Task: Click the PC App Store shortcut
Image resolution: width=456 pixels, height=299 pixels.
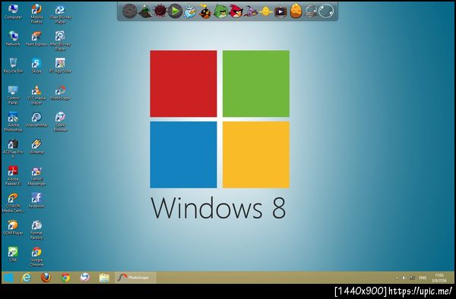Action: point(60,65)
